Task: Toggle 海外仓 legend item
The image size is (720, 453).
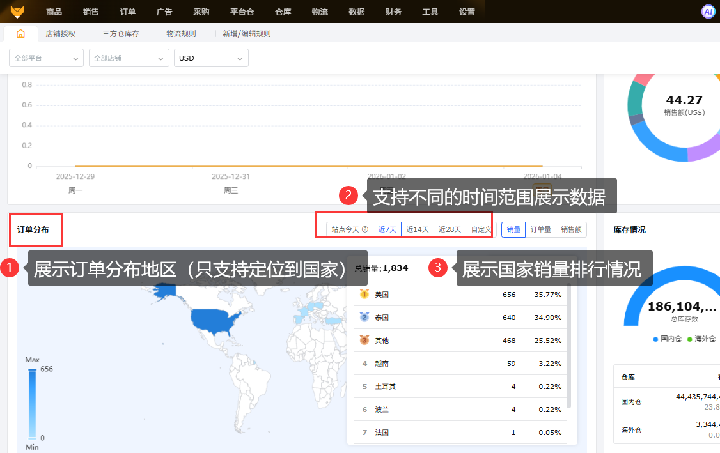Action: click(701, 339)
